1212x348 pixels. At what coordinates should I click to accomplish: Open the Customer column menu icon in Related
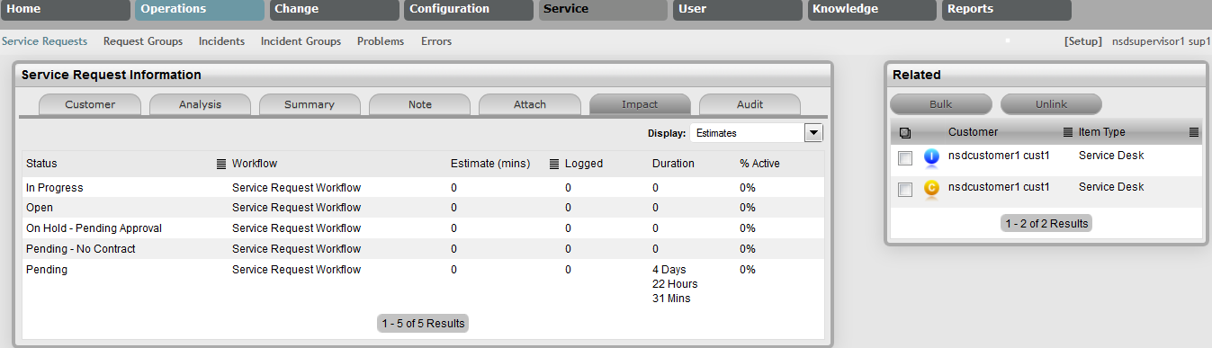(1068, 132)
